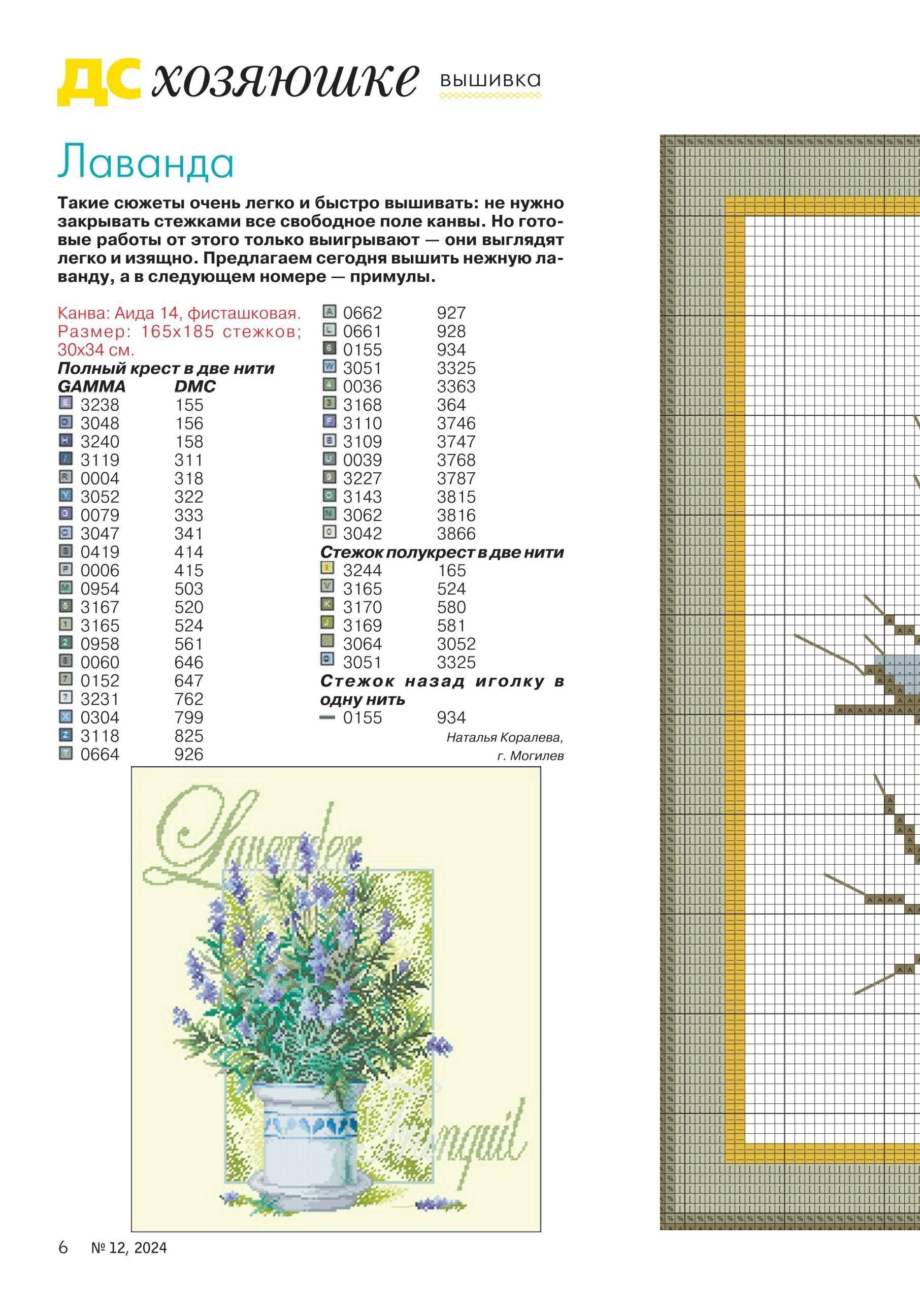This screenshot has width=920, height=1310.
Task: Click the text 'Канва: Аида 14, фисташковая.'
Action: coord(179,313)
